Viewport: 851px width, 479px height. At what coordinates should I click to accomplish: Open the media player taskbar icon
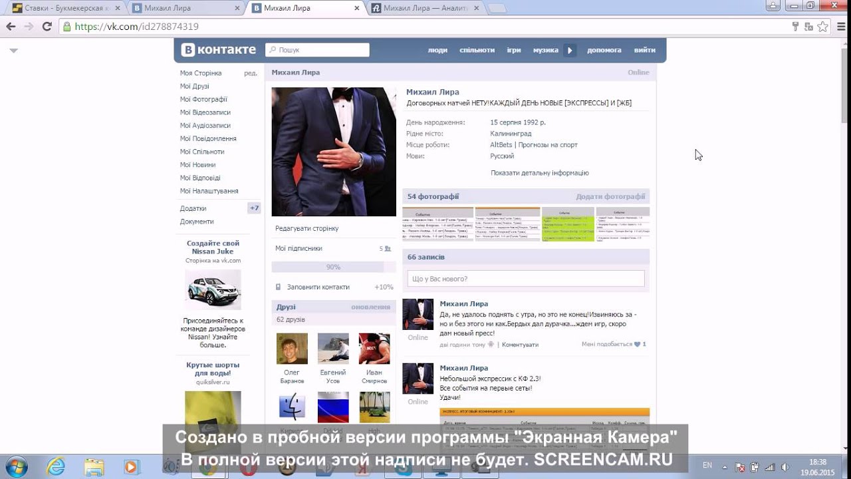[x=131, y=467]
